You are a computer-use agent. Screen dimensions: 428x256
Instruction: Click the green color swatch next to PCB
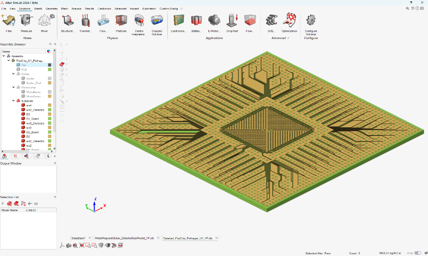click(50, 69)
